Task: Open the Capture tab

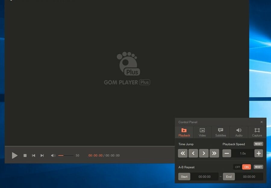Action: click(x=257, y=132)
